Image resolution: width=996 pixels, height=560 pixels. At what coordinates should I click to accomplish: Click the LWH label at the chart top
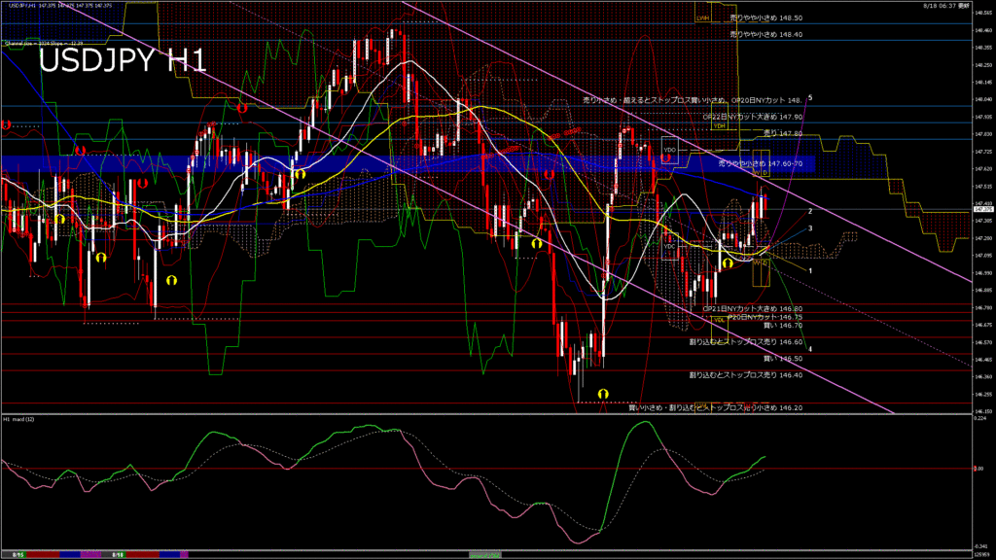pos(701,17)
